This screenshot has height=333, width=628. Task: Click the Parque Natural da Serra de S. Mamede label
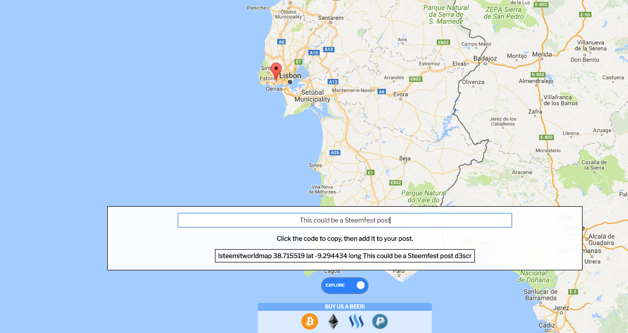coord(446,14)
